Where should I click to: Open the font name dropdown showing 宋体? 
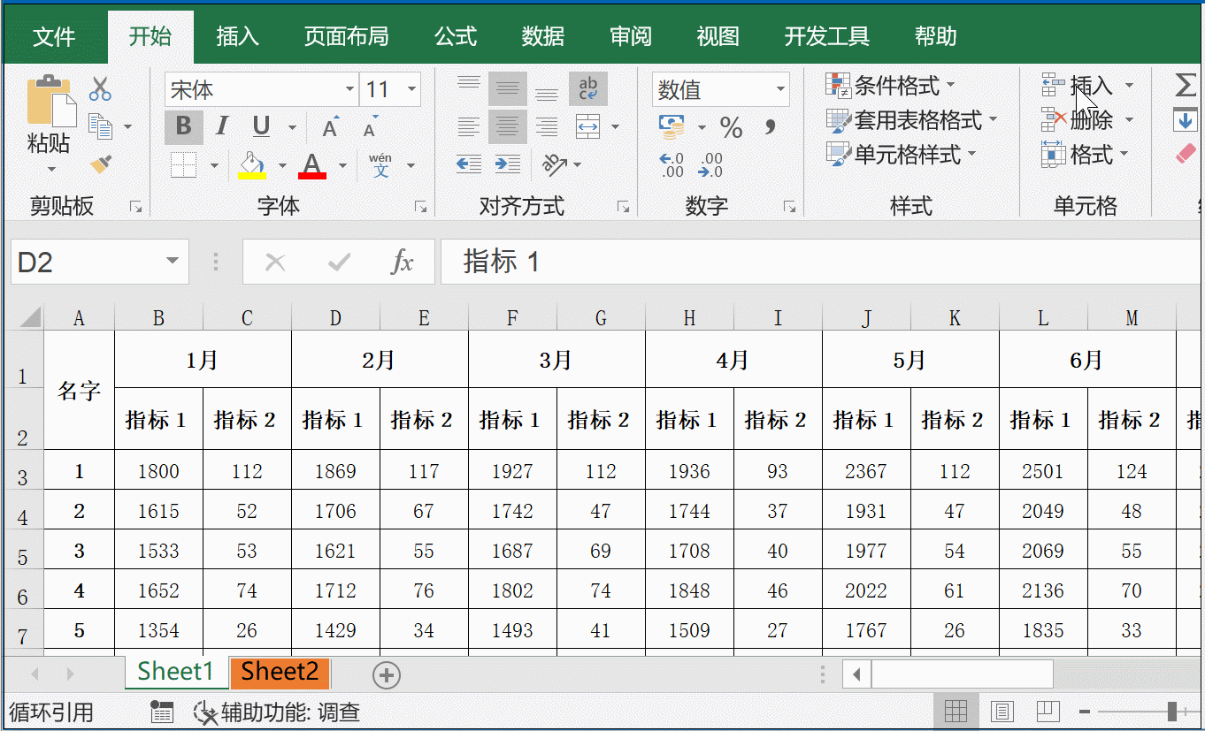click(x=349, y=89)
